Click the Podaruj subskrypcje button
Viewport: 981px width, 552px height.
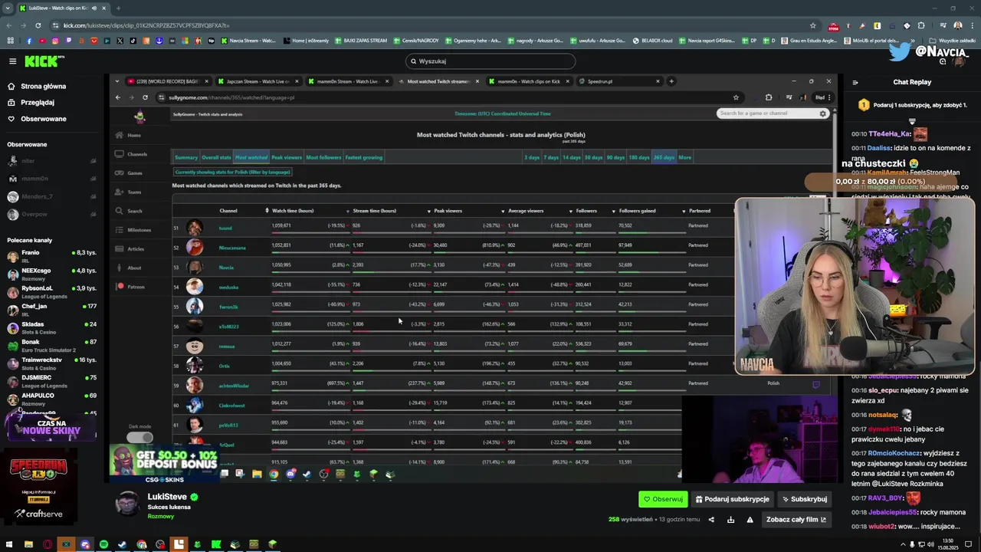coord(732,499)
